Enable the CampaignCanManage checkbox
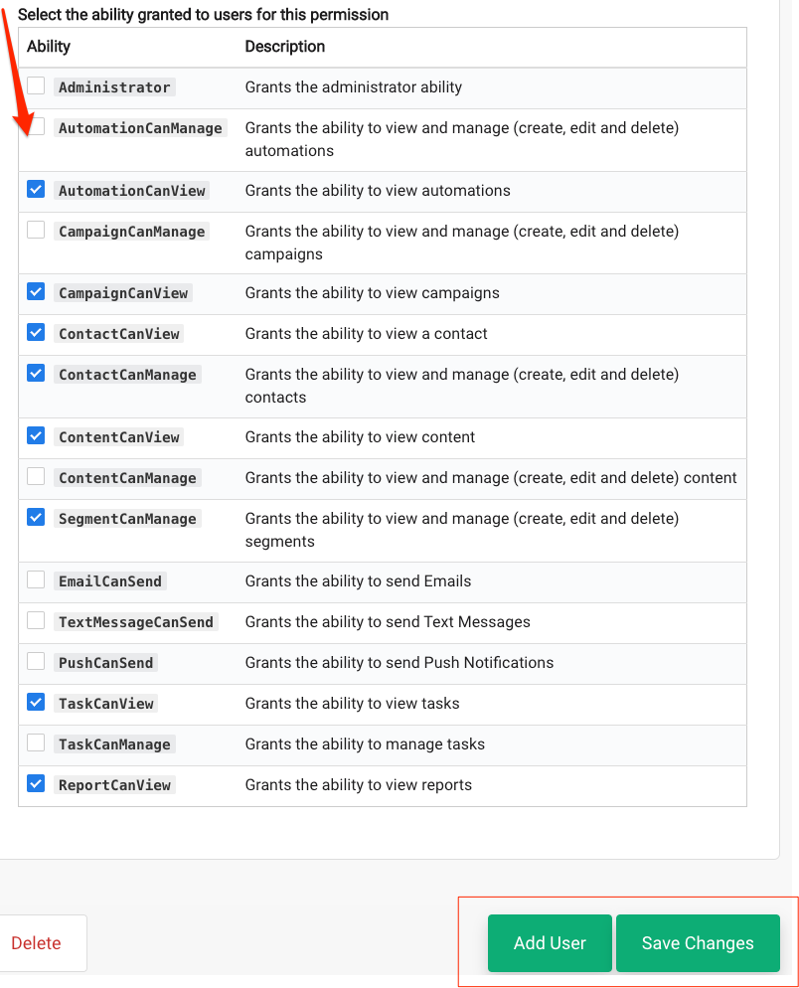Viewport: 799px width, 988px height. (36, 230)
